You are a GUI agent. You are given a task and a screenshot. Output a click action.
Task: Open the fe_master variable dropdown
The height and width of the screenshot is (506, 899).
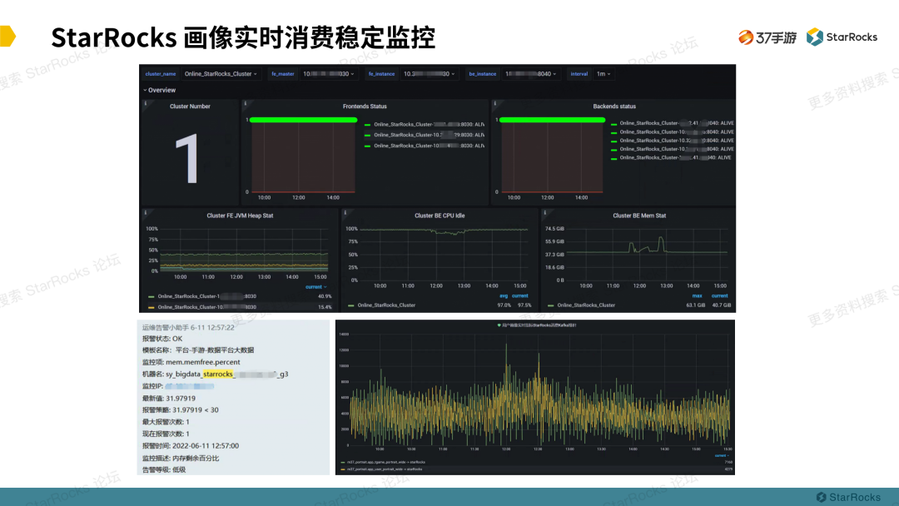pos(328,74)
